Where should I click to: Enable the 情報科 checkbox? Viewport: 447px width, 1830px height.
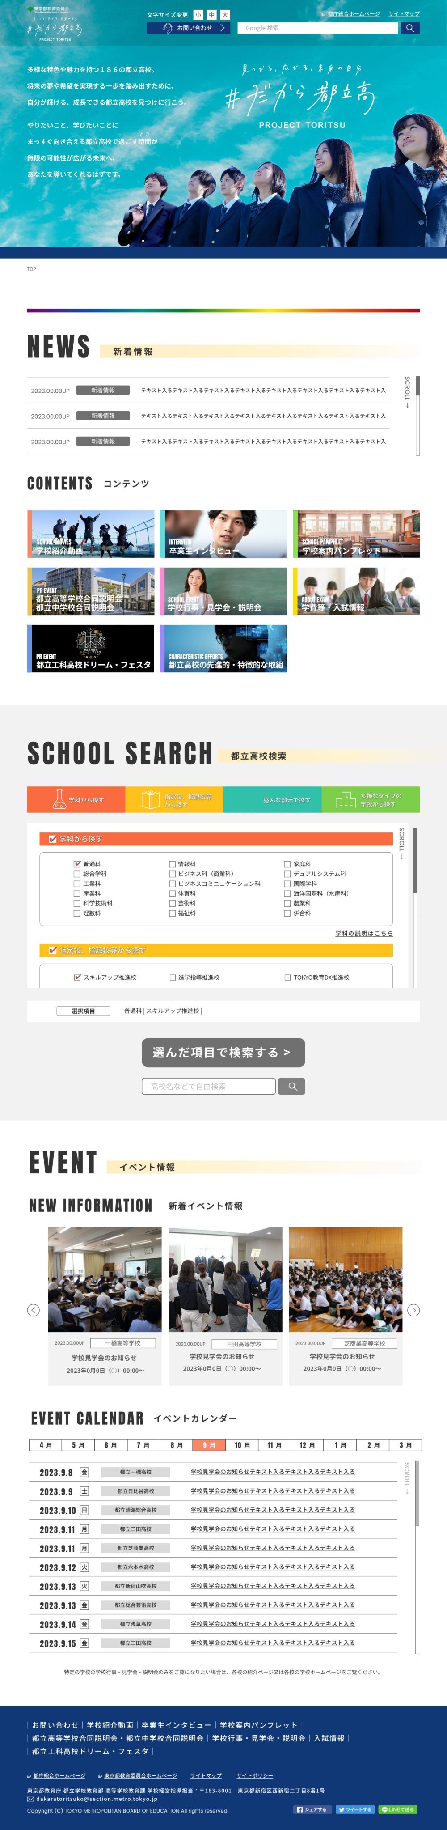click(x=173, y=864)
